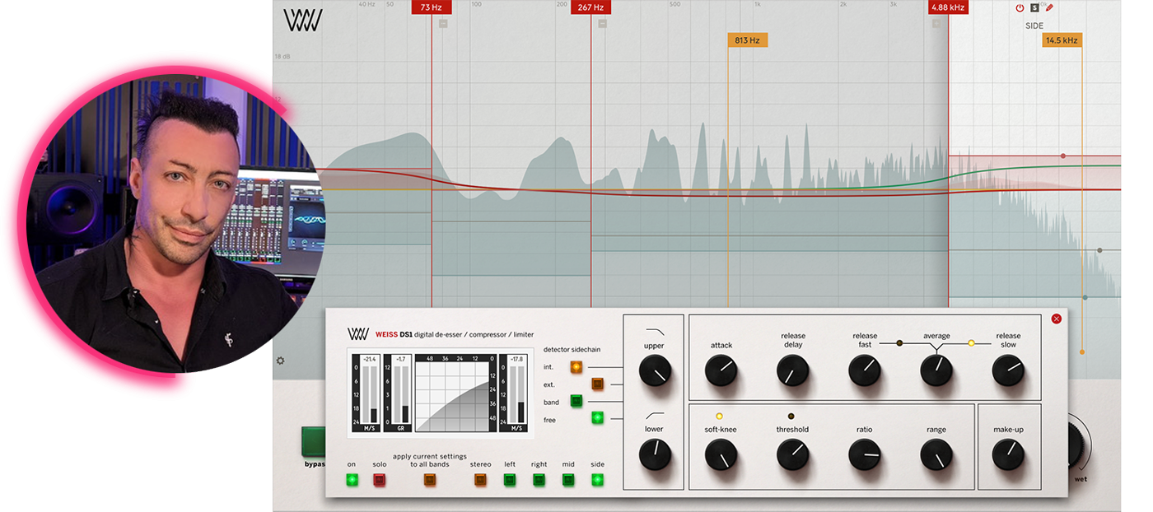
Task: Click the minus icon beside 267 Hz band
Action: click(602, 24)
